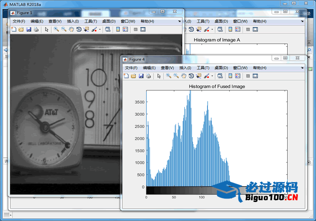Open 编辑(E) menu in Figure 1
This screenshot has height=221, width=316.
37,21
